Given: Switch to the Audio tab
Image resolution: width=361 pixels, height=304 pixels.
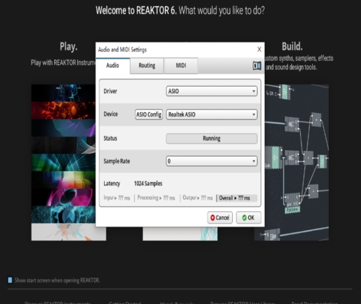Looking at the screenshot, I should [113, 65].
